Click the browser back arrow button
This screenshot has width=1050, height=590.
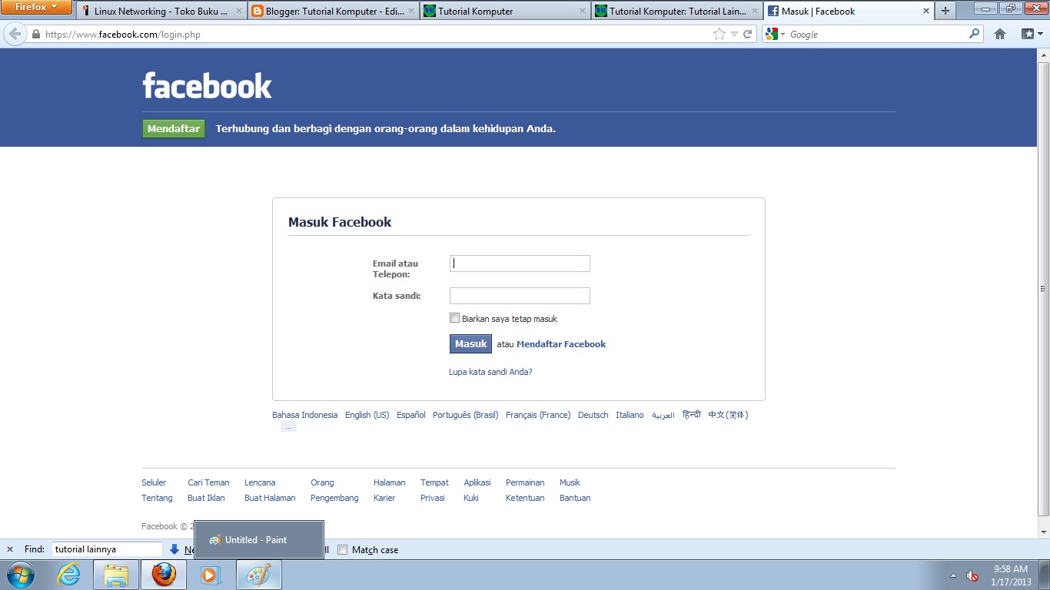coord(15,34)
